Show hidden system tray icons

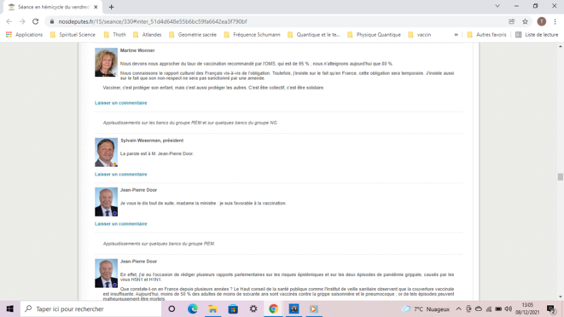click(458, 308)
